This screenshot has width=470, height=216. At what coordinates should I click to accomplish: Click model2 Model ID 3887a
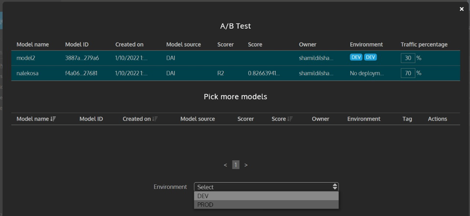(x=82, y=58)
